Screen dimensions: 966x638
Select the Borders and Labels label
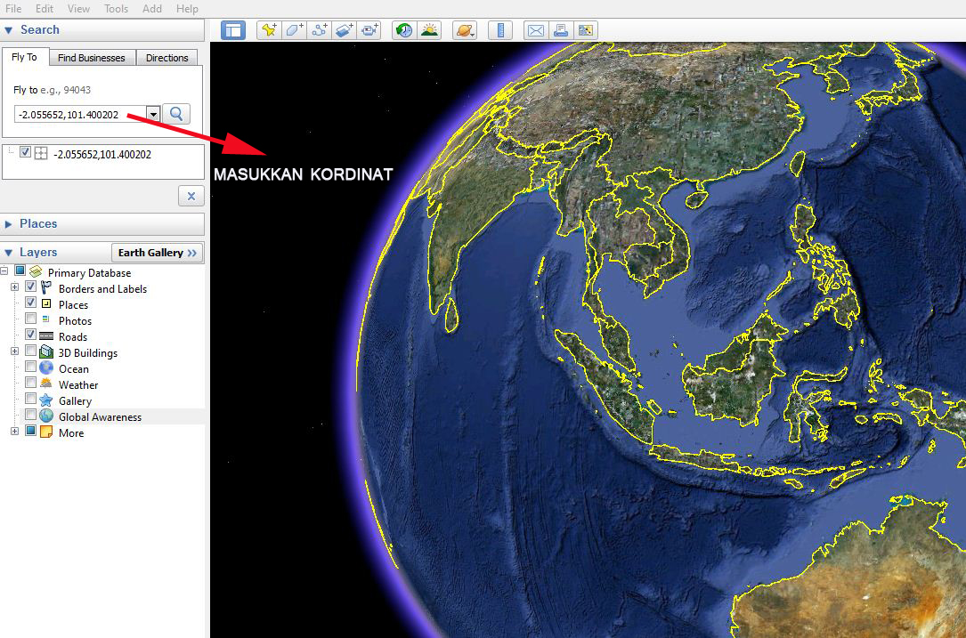tap(103, 289)
